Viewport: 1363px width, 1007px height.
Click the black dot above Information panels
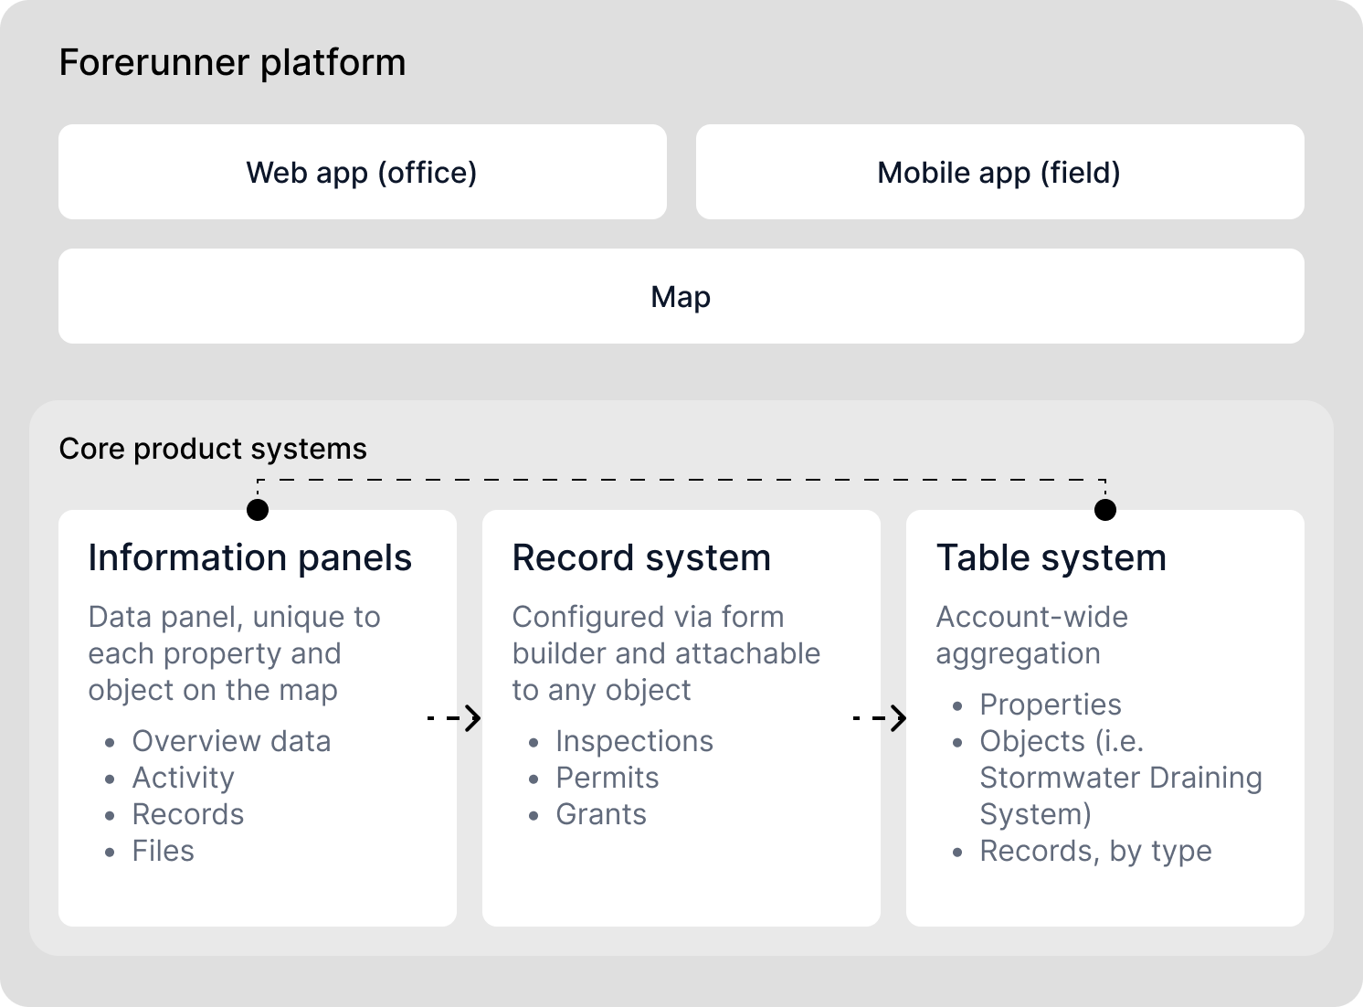(x=258, y=510)
